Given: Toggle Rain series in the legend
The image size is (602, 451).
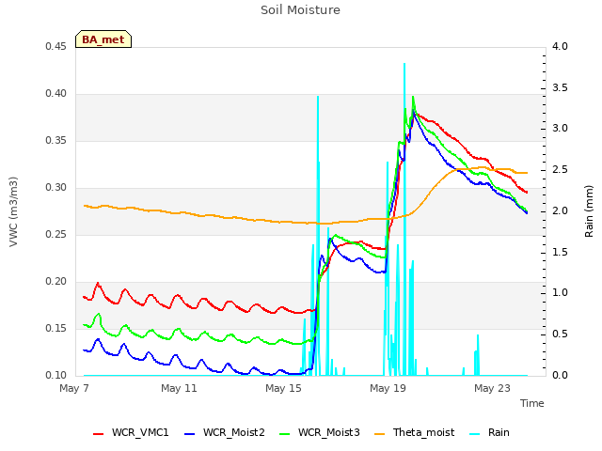Looking at the screenshot, I should [x=489, y=432].
